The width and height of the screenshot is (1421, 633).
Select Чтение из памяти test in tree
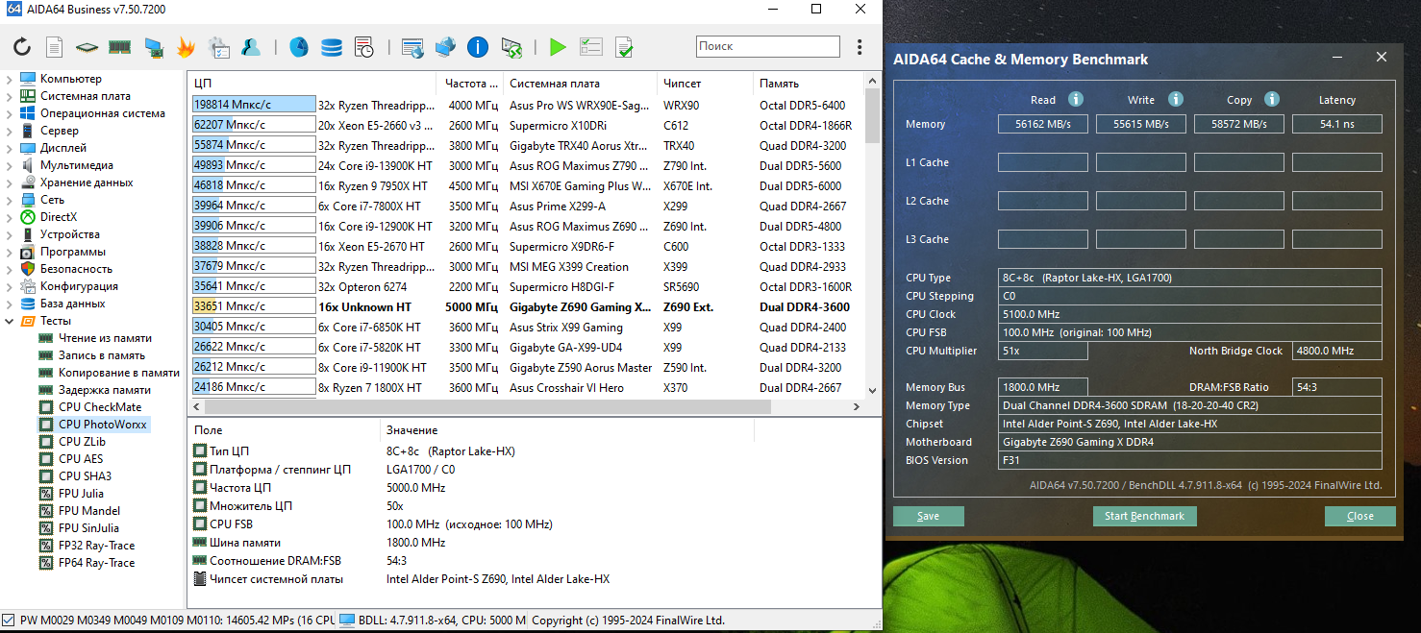tap(105, 337)
